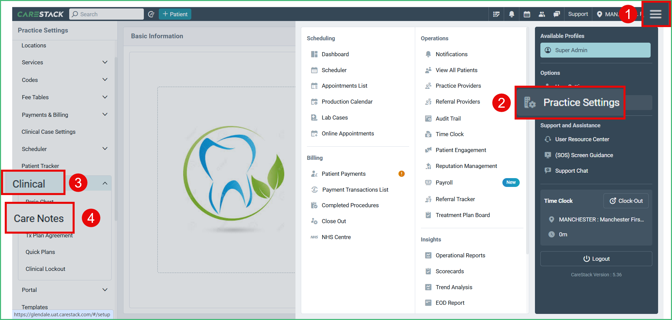Click the Reputation Management icon
The image size is (672, 320).
click(x=428, y=166)
